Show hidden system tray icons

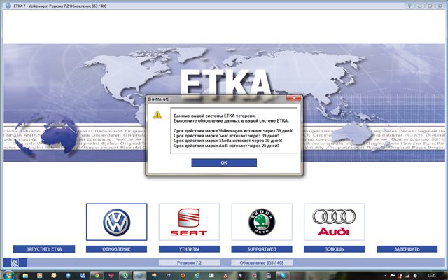coord(385,276)
